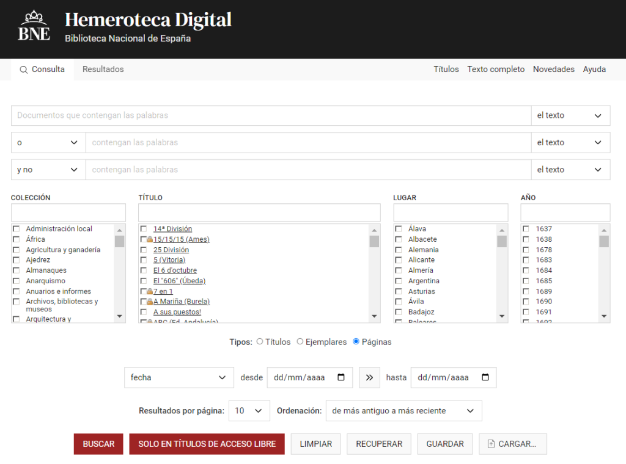Open 'el texto' dropdown in the 'o' row
The image size is (626, 464).
tap(570, 143)
